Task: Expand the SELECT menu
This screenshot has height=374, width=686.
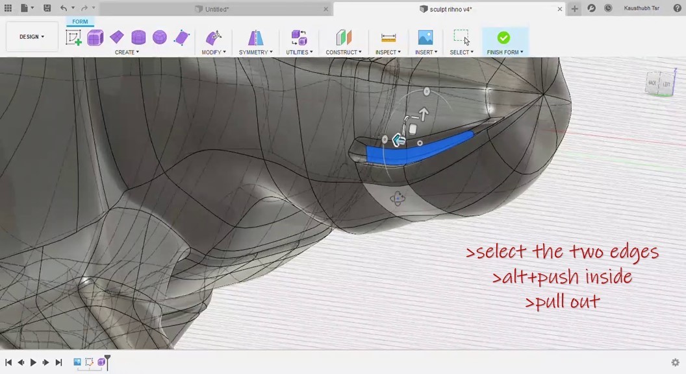Action: (x=462, y=53)
